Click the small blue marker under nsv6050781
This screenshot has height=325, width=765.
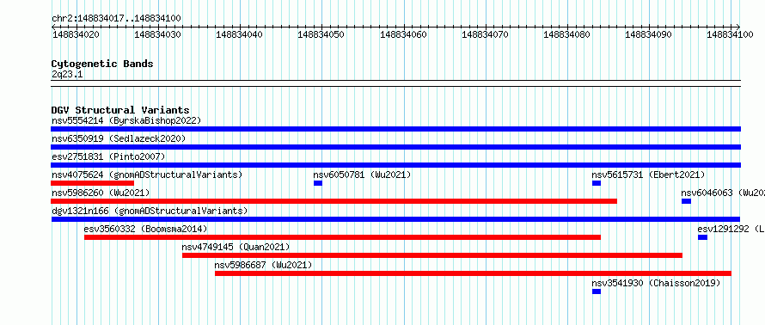318,183
